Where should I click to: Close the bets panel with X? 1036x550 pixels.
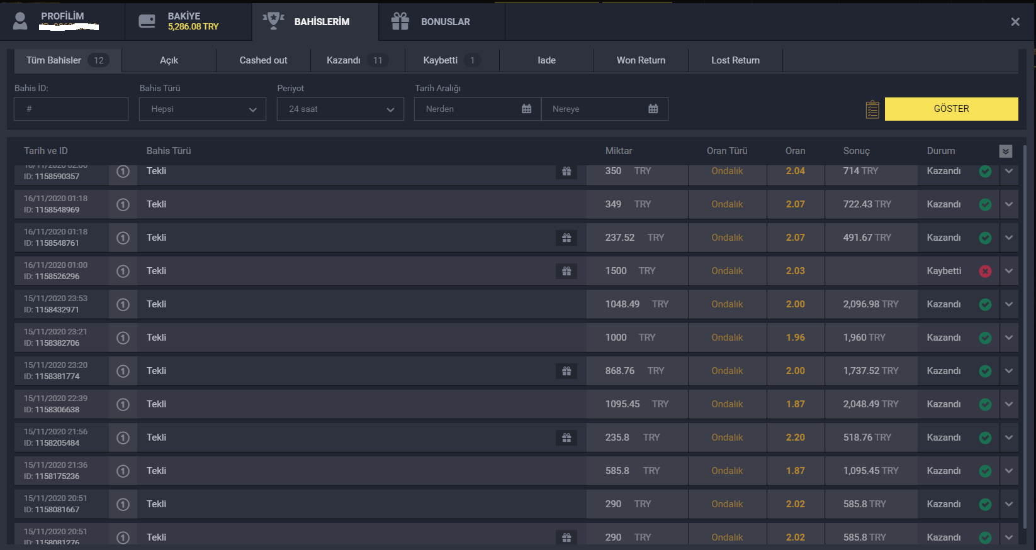1015,22
